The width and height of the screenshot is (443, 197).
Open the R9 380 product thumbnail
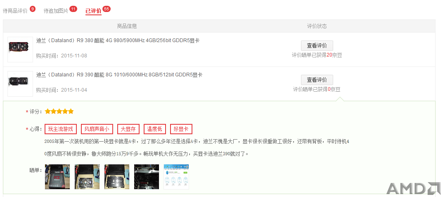click(x=20, y=50)
